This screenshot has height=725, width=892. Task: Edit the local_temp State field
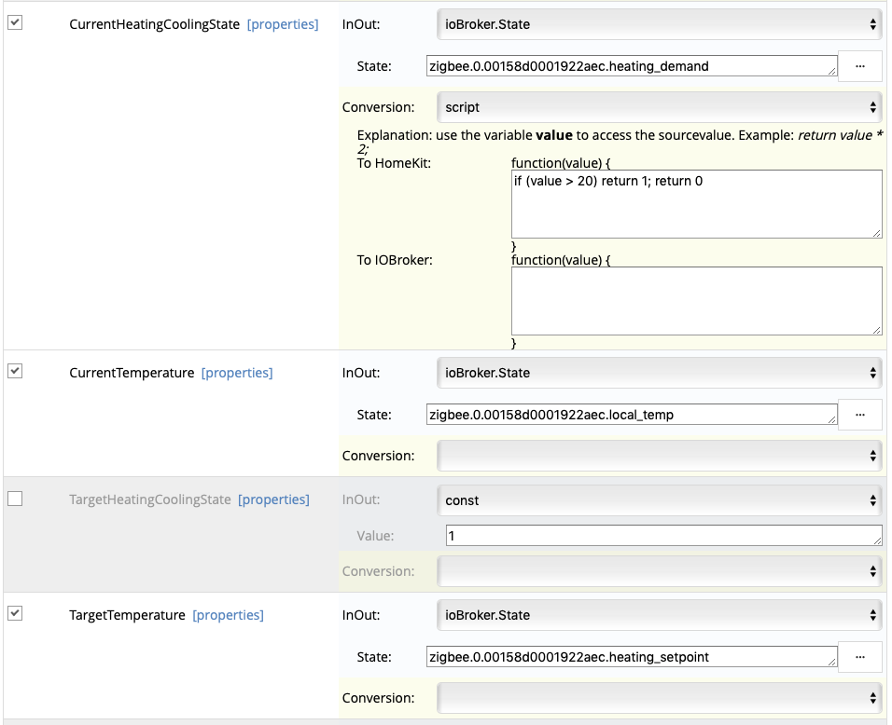(632, 414)
